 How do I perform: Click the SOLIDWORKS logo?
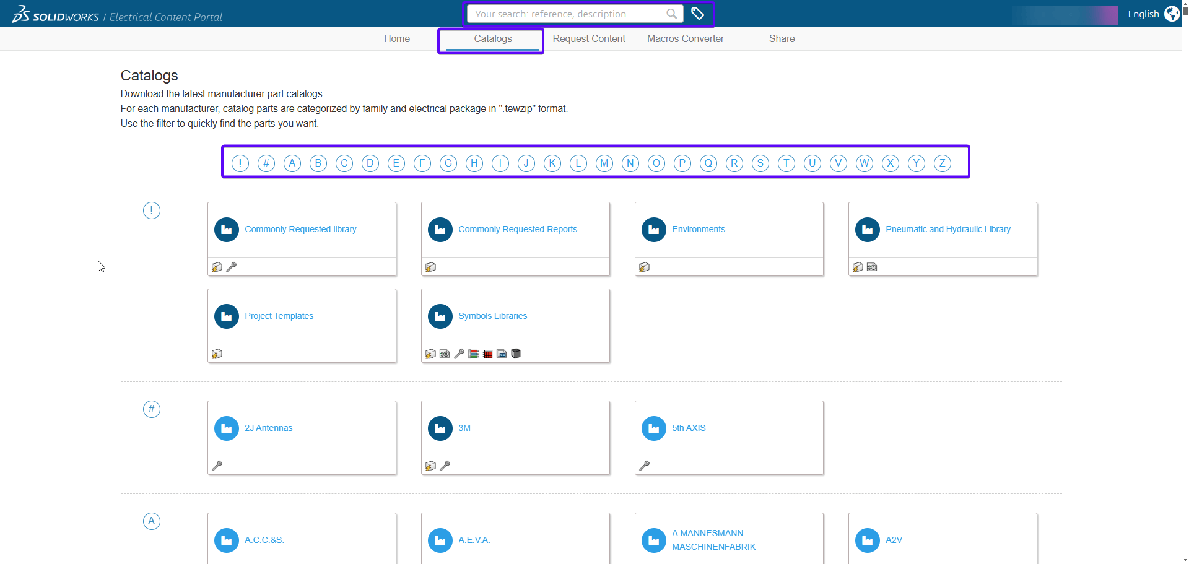55,14
